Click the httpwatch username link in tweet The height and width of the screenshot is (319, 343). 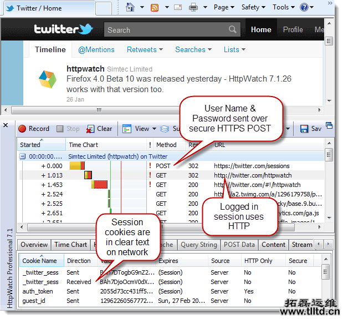click(85, 69)
